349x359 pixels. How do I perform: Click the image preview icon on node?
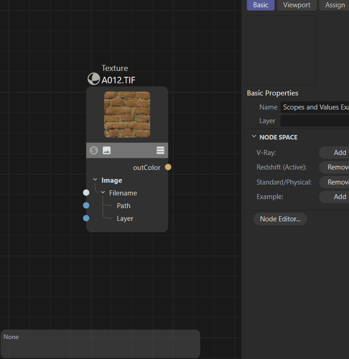tap(106, 150)
